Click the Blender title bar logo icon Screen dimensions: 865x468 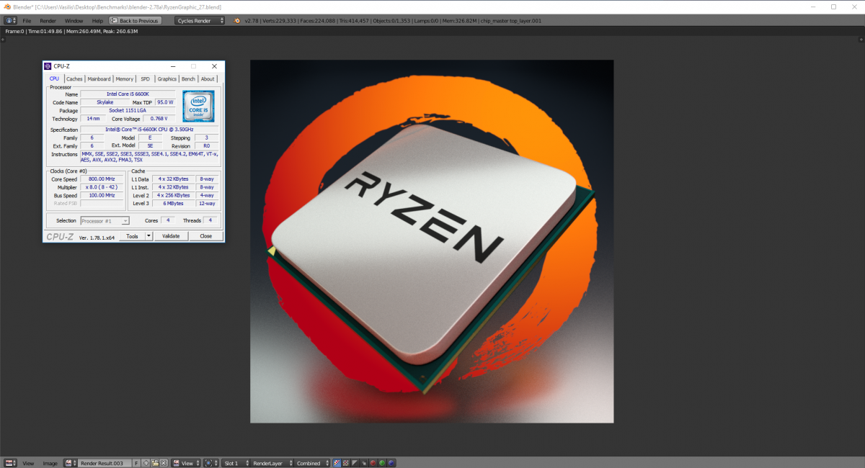(x=6, y=6)
